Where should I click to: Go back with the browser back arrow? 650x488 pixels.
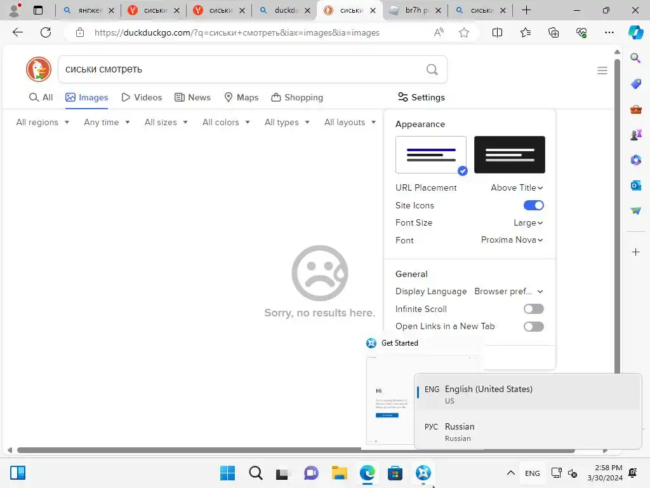point(17,32)
